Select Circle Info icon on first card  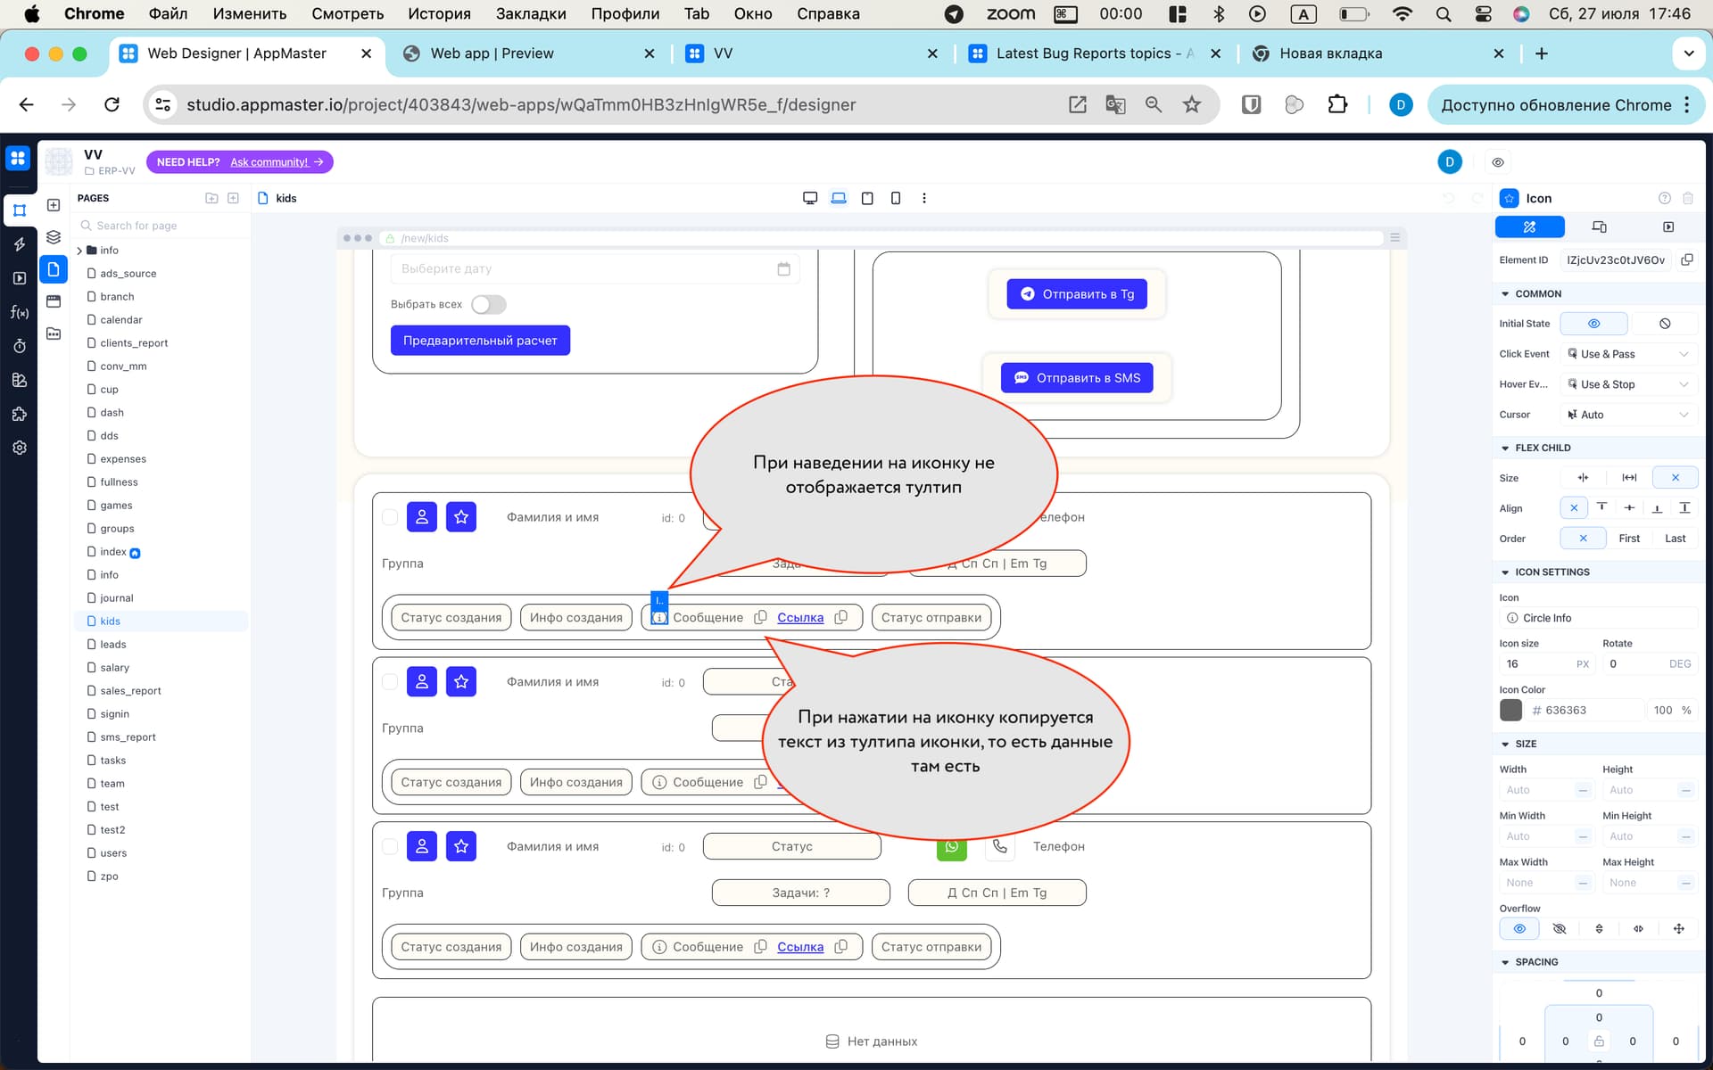tap(659, 617)
